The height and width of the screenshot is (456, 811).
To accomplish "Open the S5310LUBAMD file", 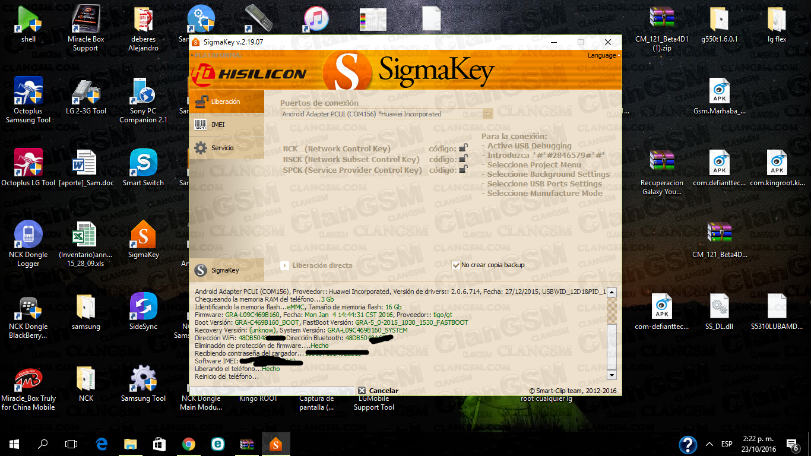I will 777,311.
